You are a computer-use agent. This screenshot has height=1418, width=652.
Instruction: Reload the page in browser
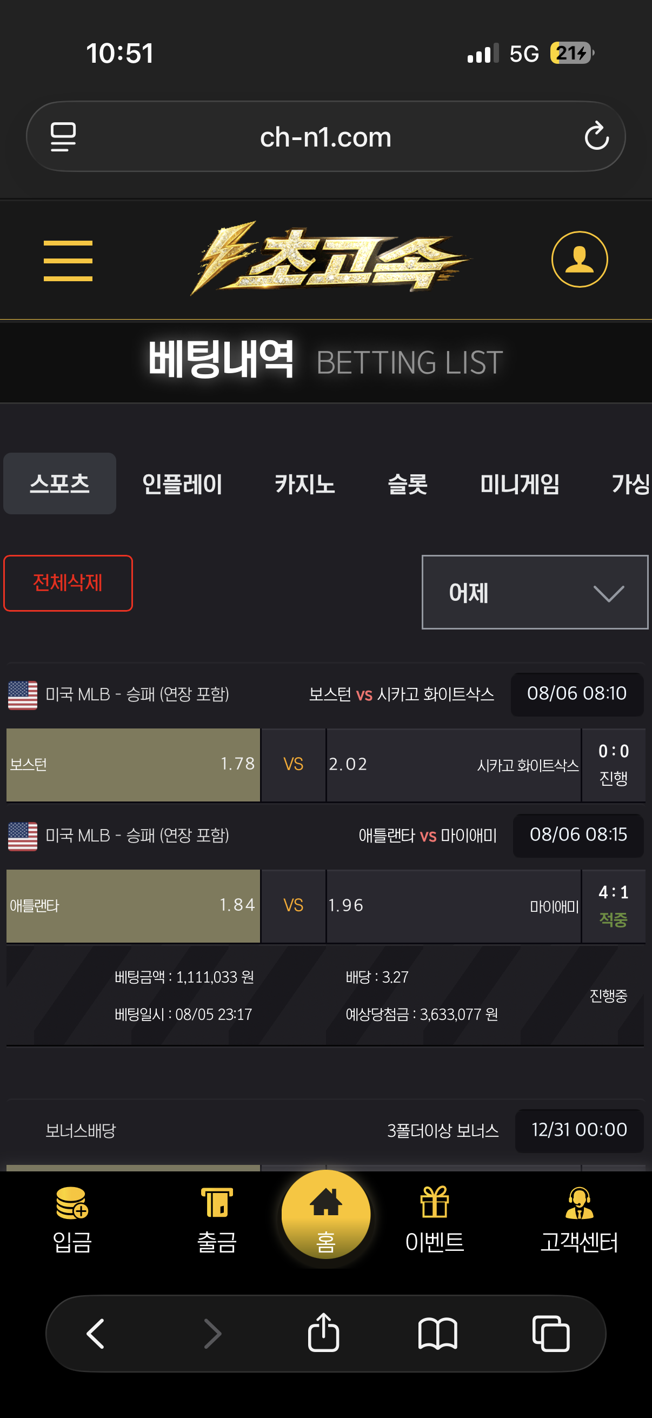(596, 136)
